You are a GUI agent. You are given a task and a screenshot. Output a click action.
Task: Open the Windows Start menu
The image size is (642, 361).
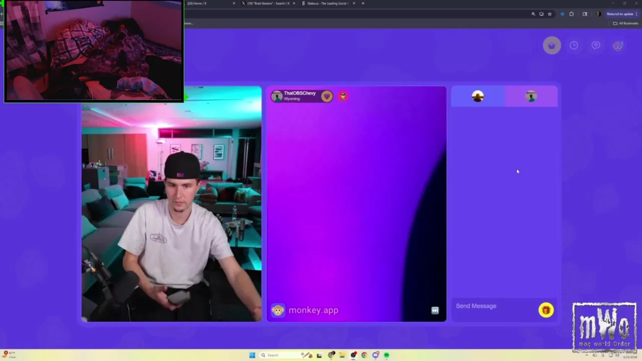[x=252, y=355]
